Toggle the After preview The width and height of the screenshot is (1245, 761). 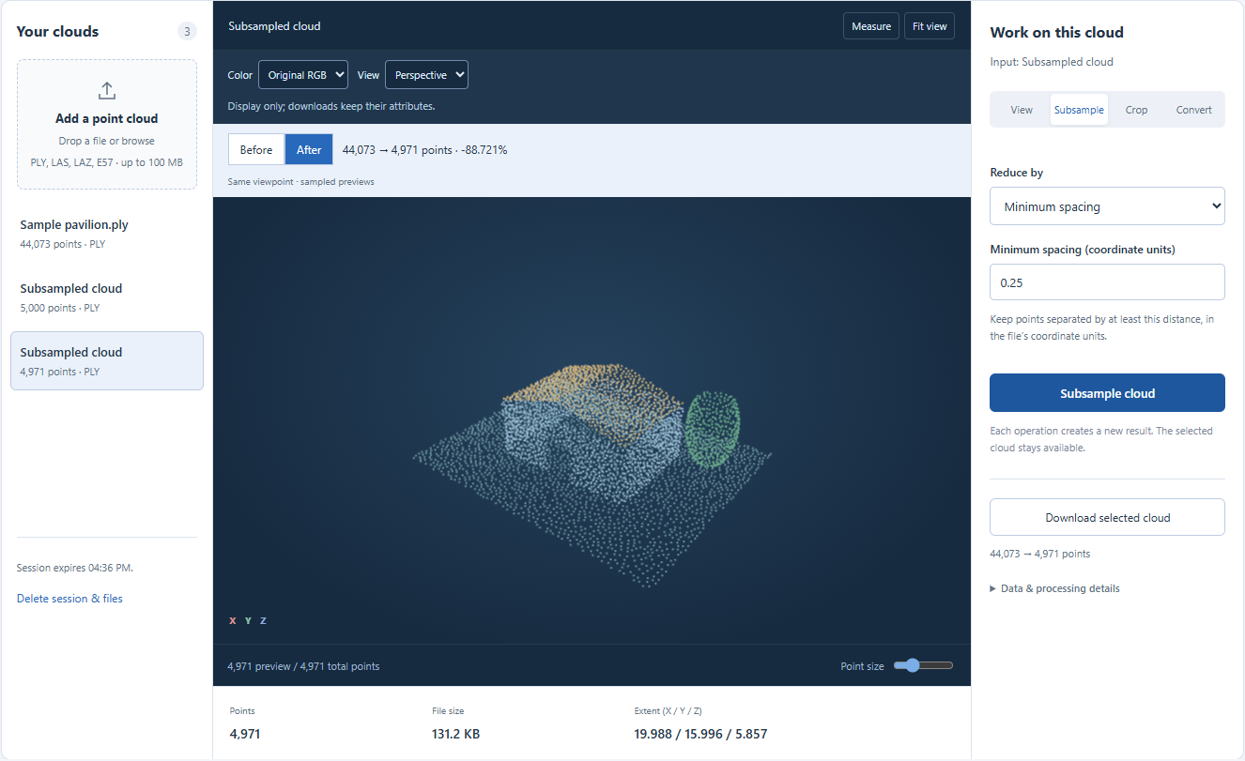tap(309, 149)
